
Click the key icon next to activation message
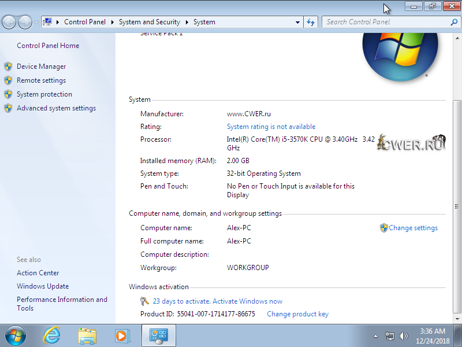coord(145,301)
